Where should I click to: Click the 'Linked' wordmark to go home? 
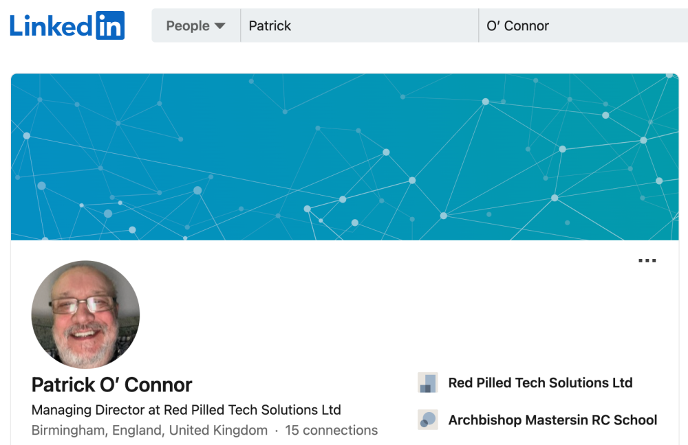click(52, 26)
